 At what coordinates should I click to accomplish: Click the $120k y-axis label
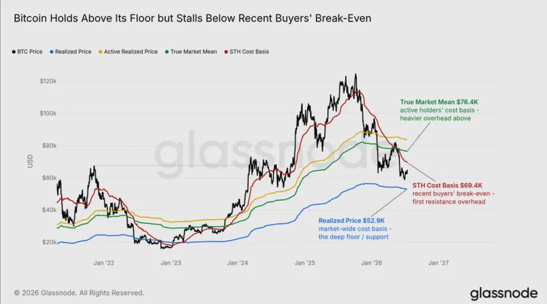click(x=48, y=81)
